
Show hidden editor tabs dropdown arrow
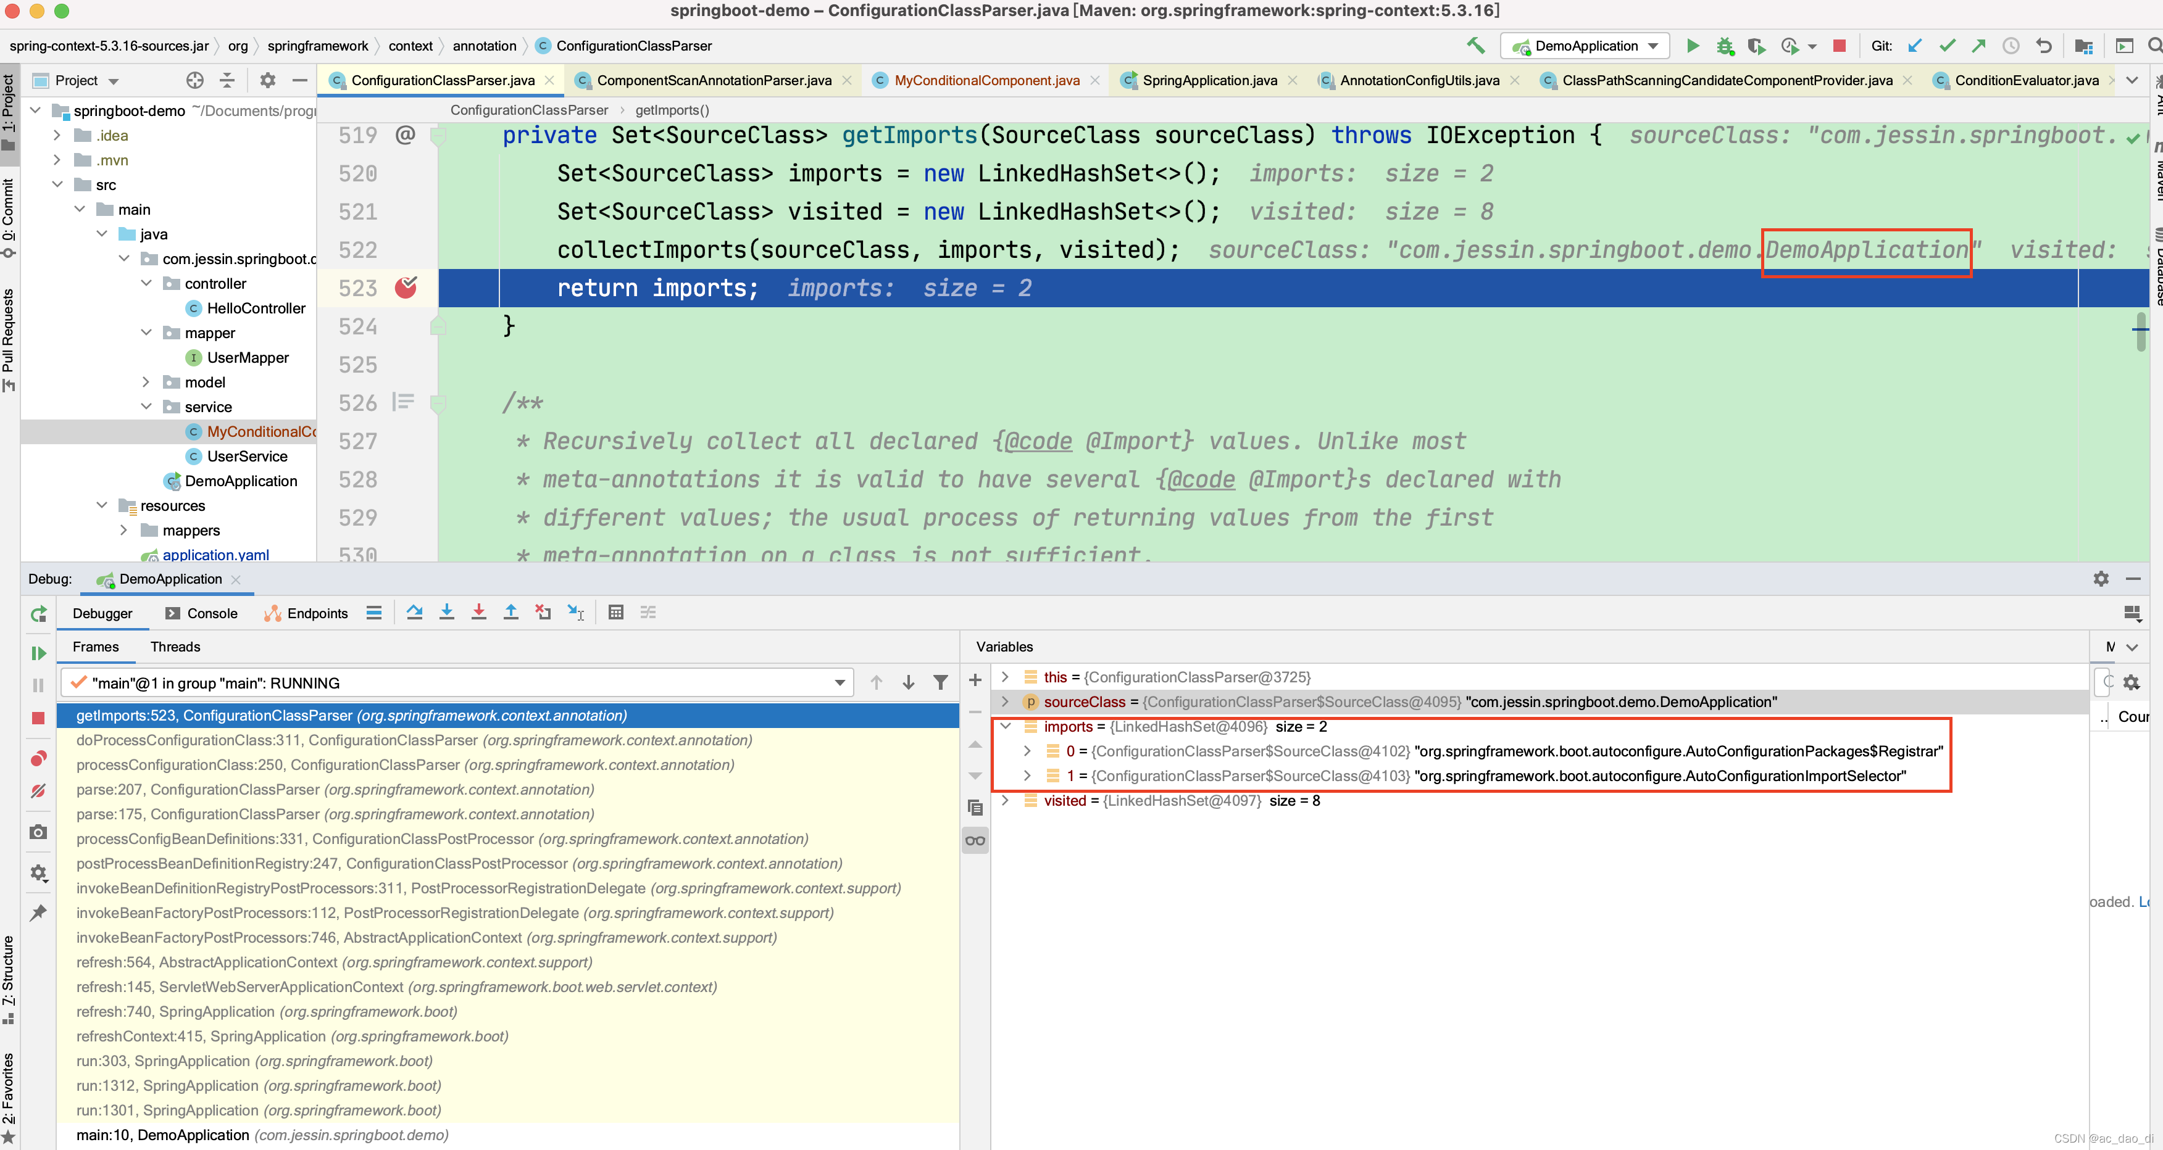(x=2131, y=80)
